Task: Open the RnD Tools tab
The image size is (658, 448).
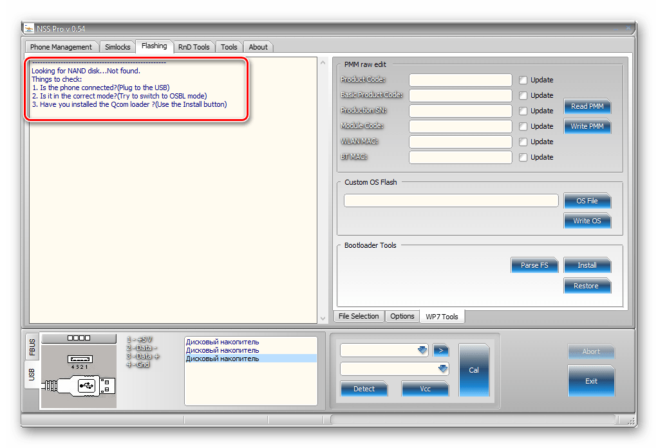Action: [193, 47]
